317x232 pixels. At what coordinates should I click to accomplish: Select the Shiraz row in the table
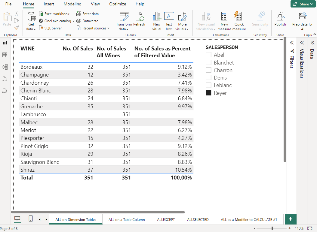pos(106,170)
